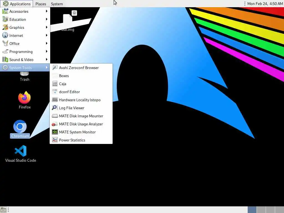Click the Boxes icon

[55, 76]
